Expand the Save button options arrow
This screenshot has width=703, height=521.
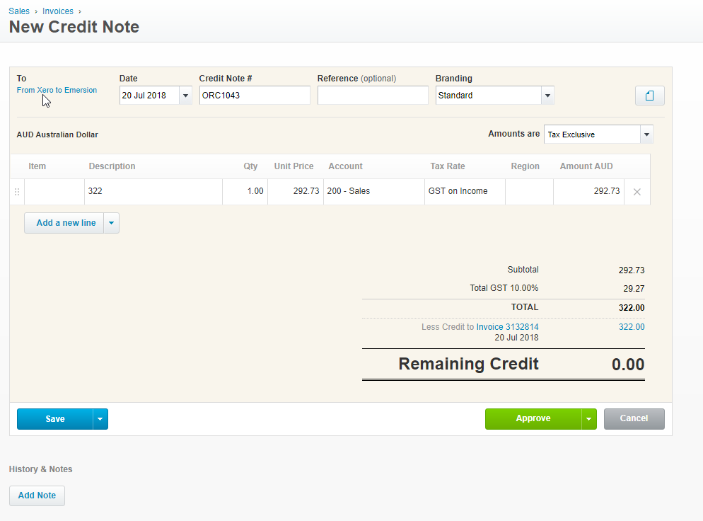(x=100, y=419)
